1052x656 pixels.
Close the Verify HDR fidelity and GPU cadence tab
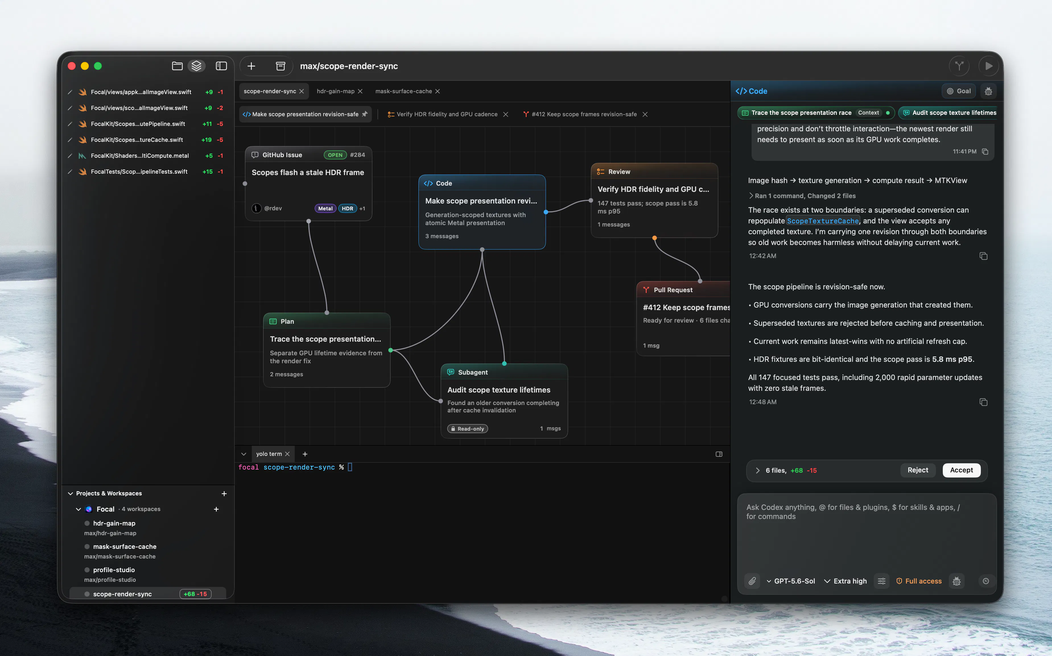(506, 114)
